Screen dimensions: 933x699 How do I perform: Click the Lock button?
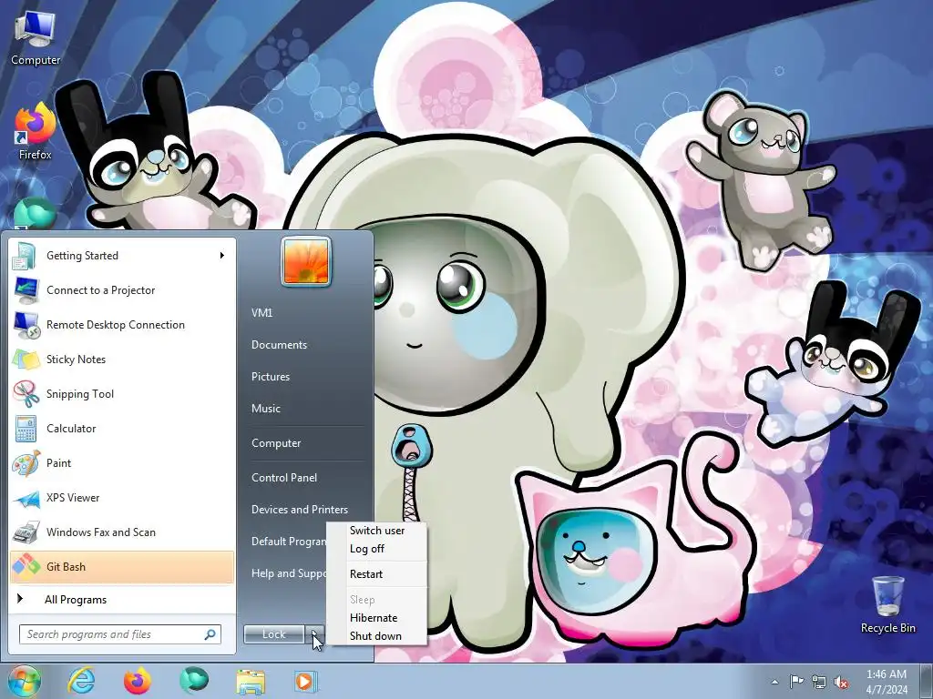[274, 634]
